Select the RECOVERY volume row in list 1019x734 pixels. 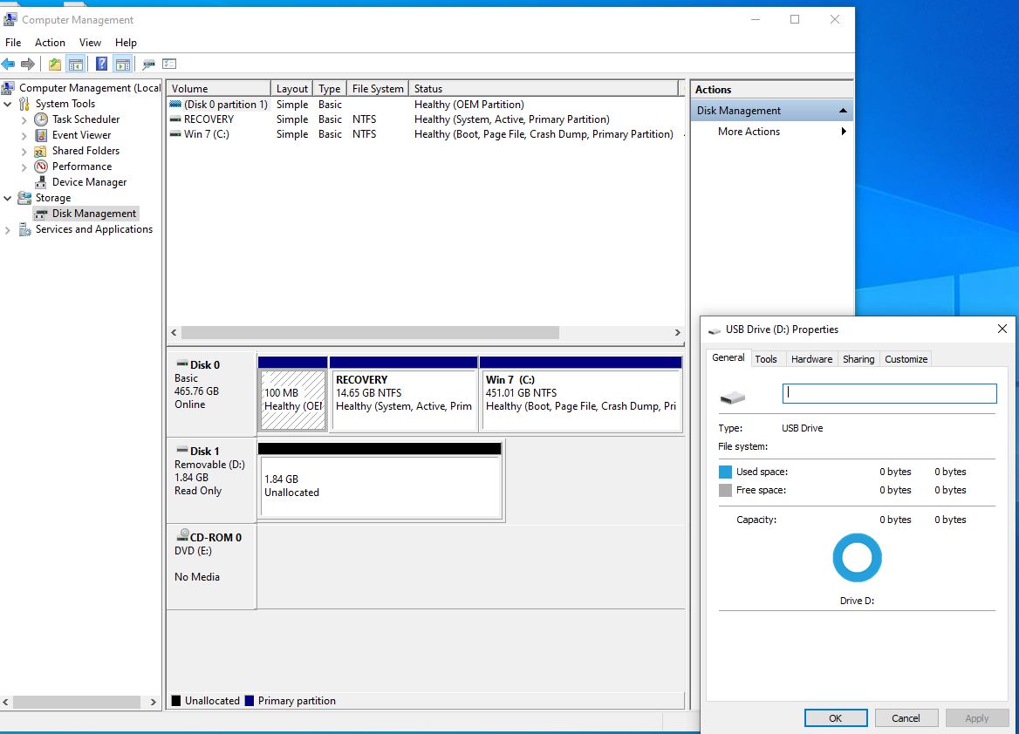426,119
